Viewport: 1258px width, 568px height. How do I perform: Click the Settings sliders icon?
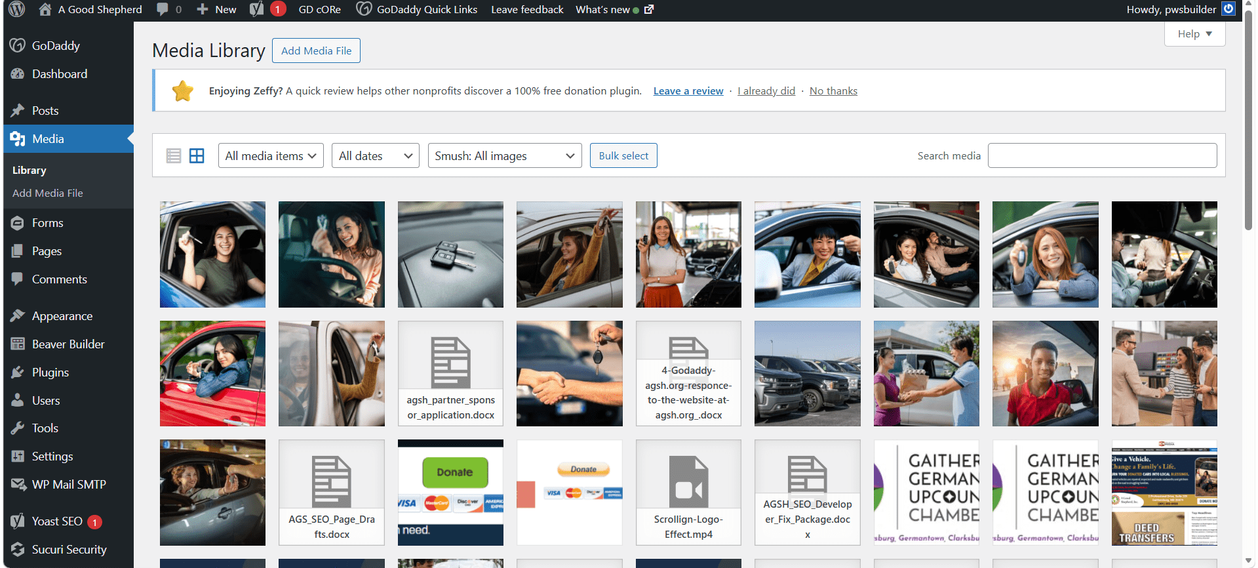pos(18,456)
